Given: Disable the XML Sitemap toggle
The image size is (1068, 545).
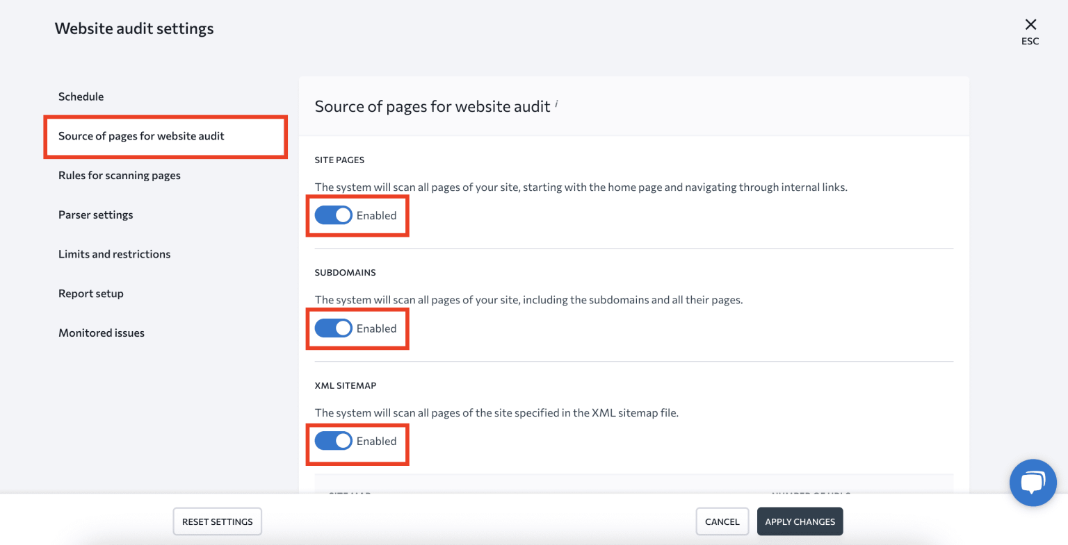Looking at the screenshot, I should (333, 440).
